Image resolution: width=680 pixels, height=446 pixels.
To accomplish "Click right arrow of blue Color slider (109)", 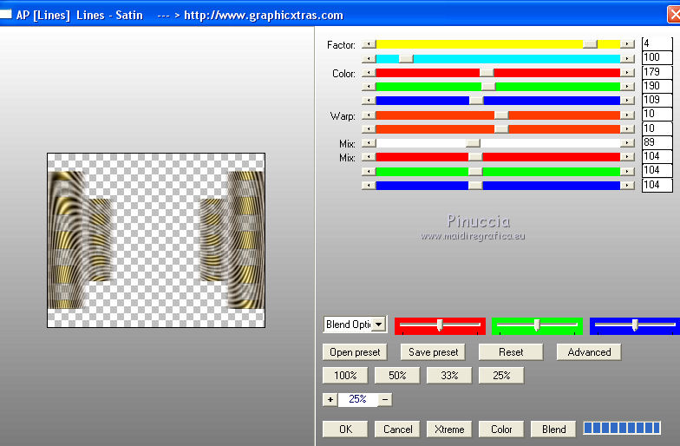I will point(627,101).
